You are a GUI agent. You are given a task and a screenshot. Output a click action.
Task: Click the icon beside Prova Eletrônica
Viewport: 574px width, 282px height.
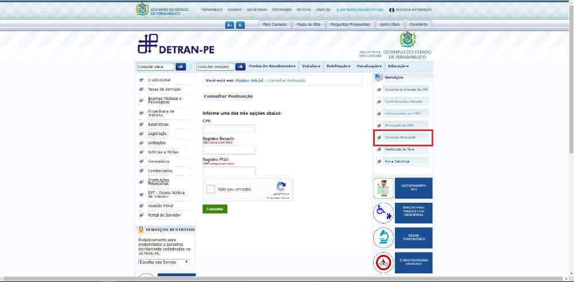click(x=379, y=161)
